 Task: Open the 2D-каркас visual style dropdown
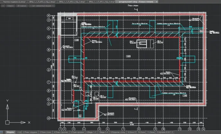[x=22, y=6]
